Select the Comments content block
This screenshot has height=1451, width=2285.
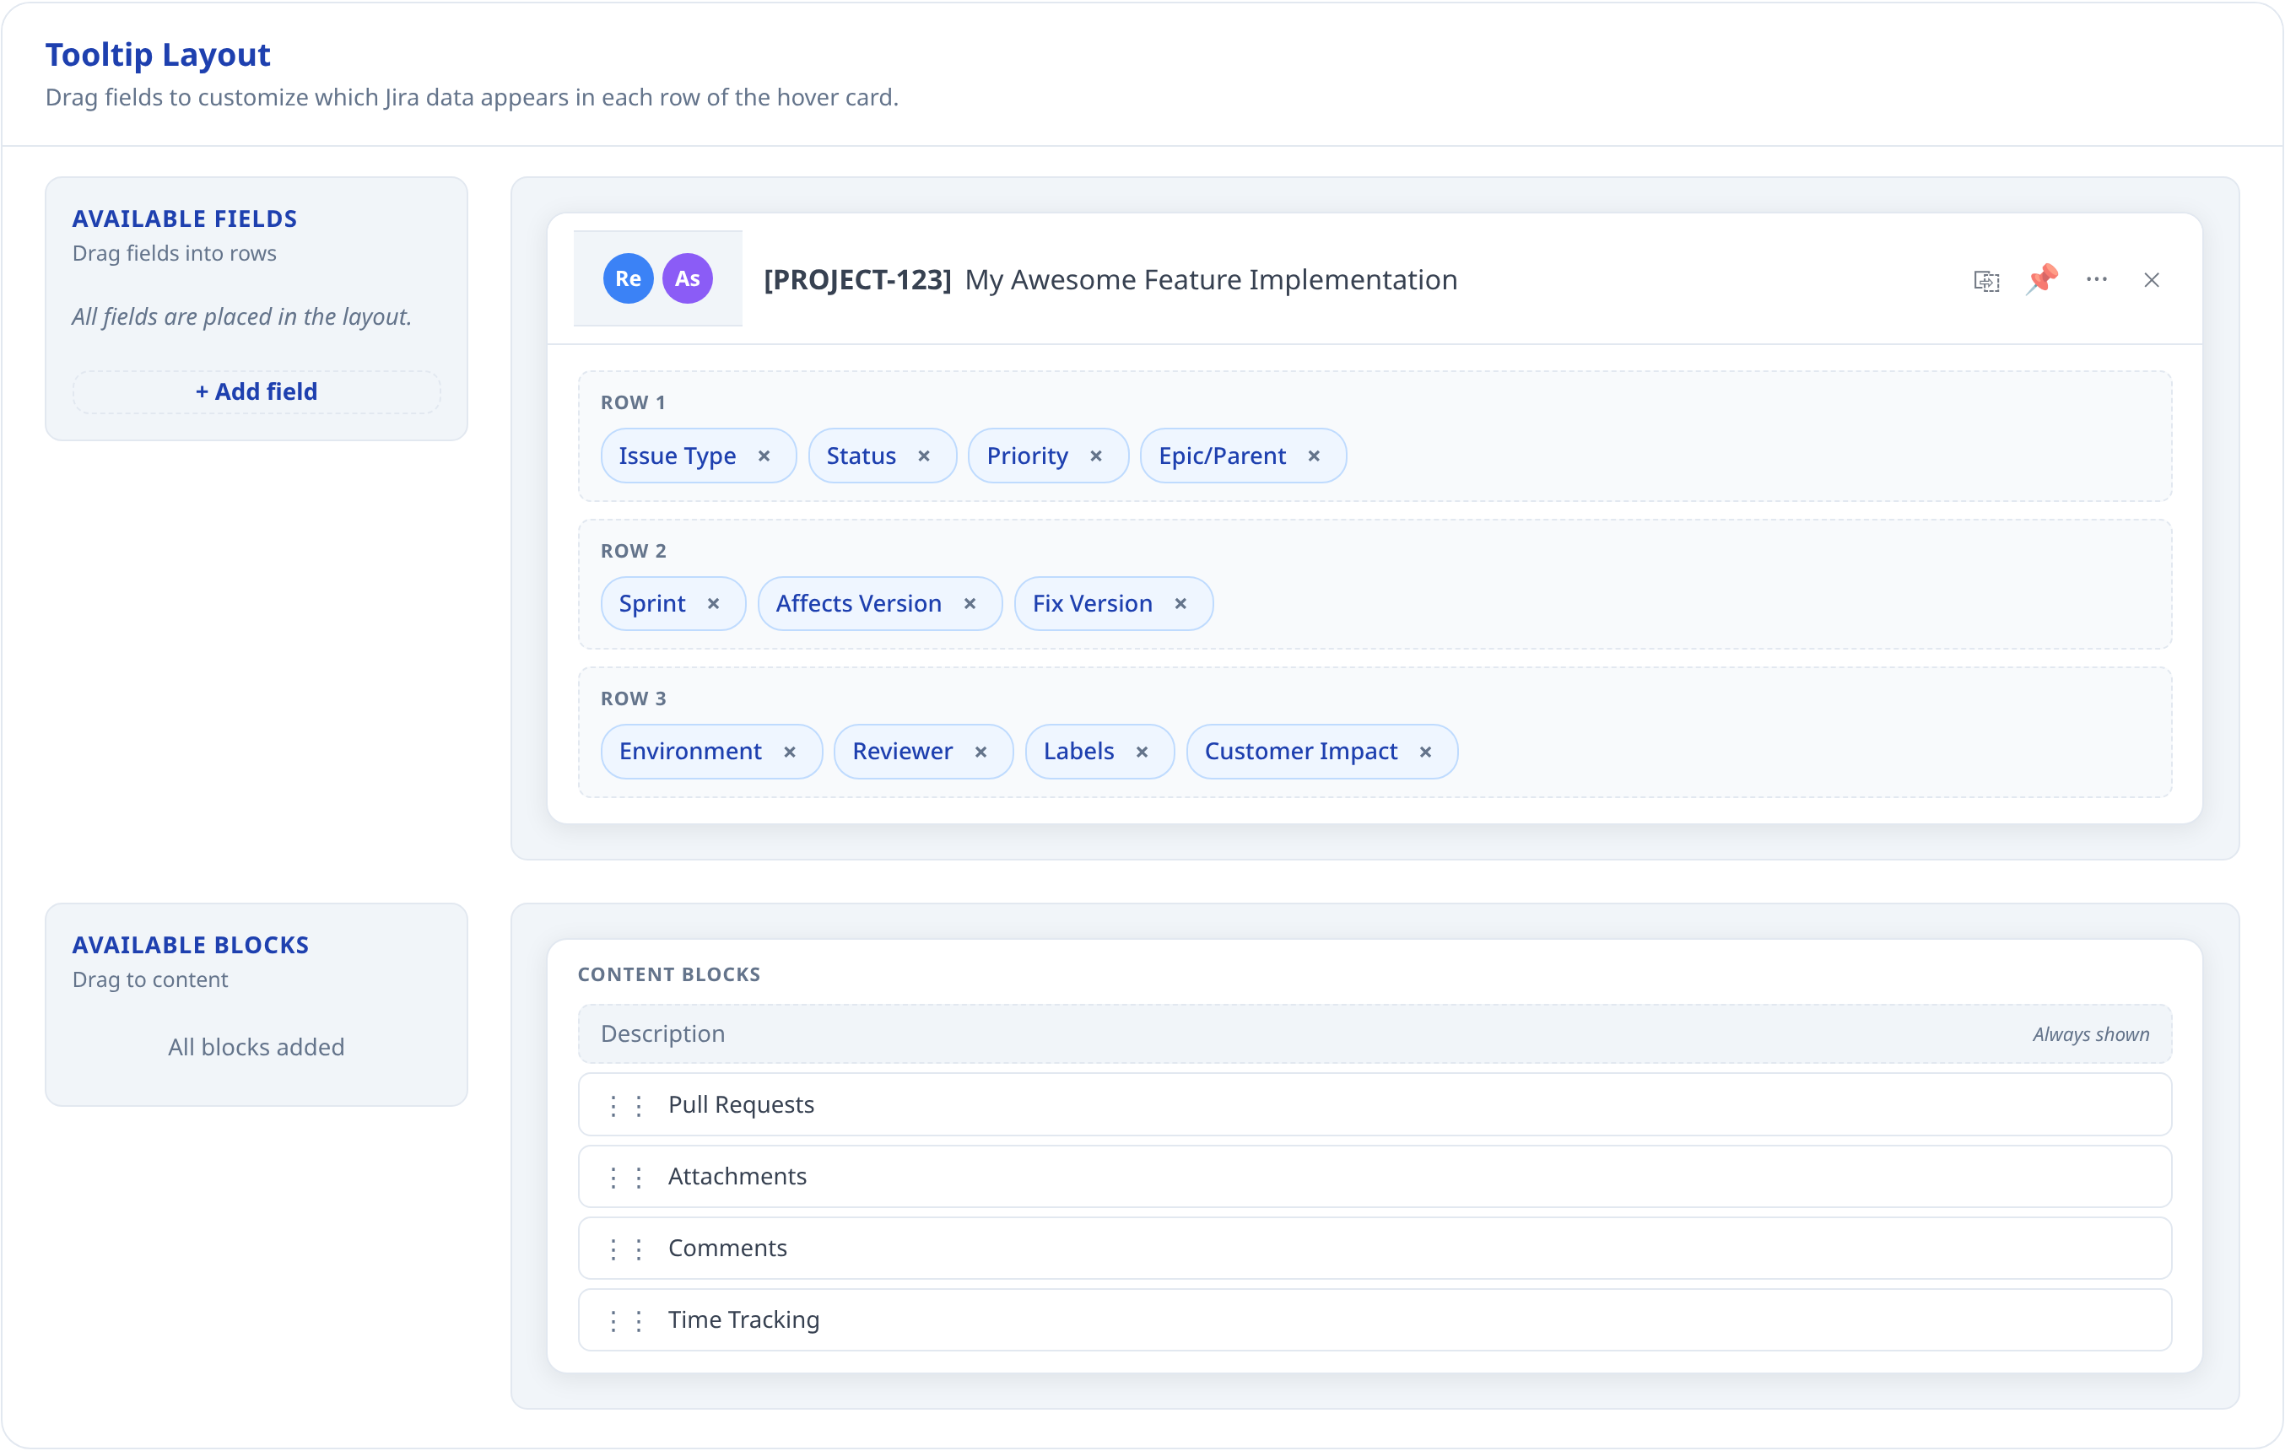tap(728, 1249)
